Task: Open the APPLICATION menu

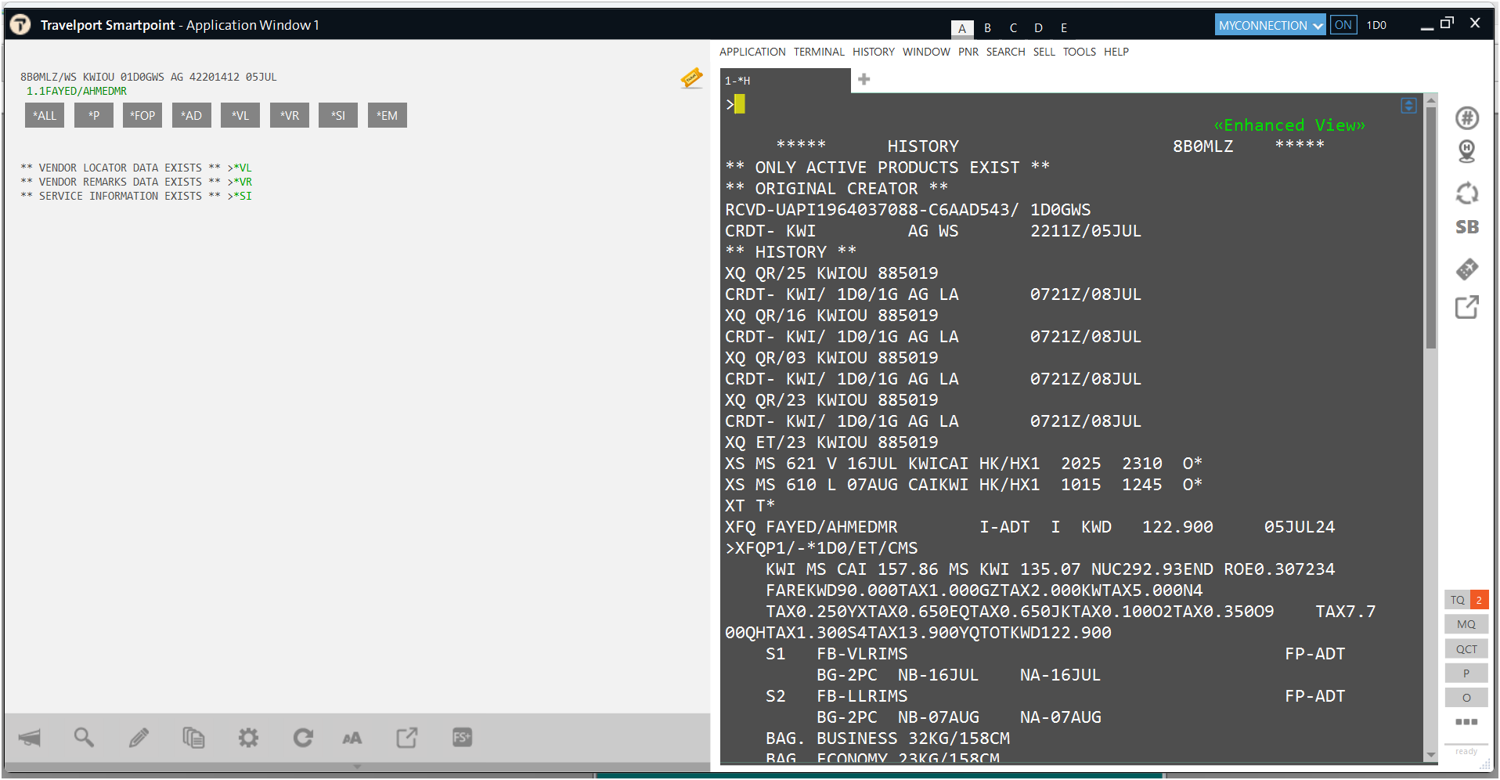Action: tap(752, 52)
